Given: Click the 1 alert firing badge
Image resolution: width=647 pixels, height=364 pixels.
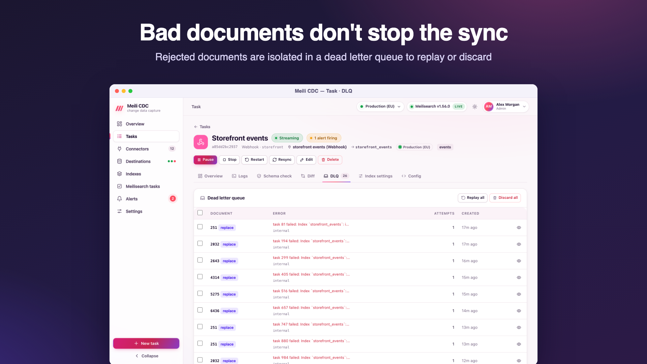Looking at the screenshot, I should click(323, 138).
